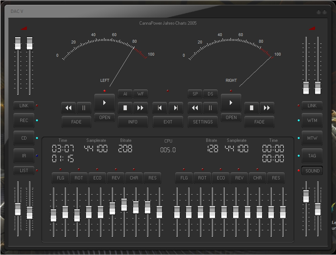
Task: Fast forward the right deck
Action: (x=267, y=108)
